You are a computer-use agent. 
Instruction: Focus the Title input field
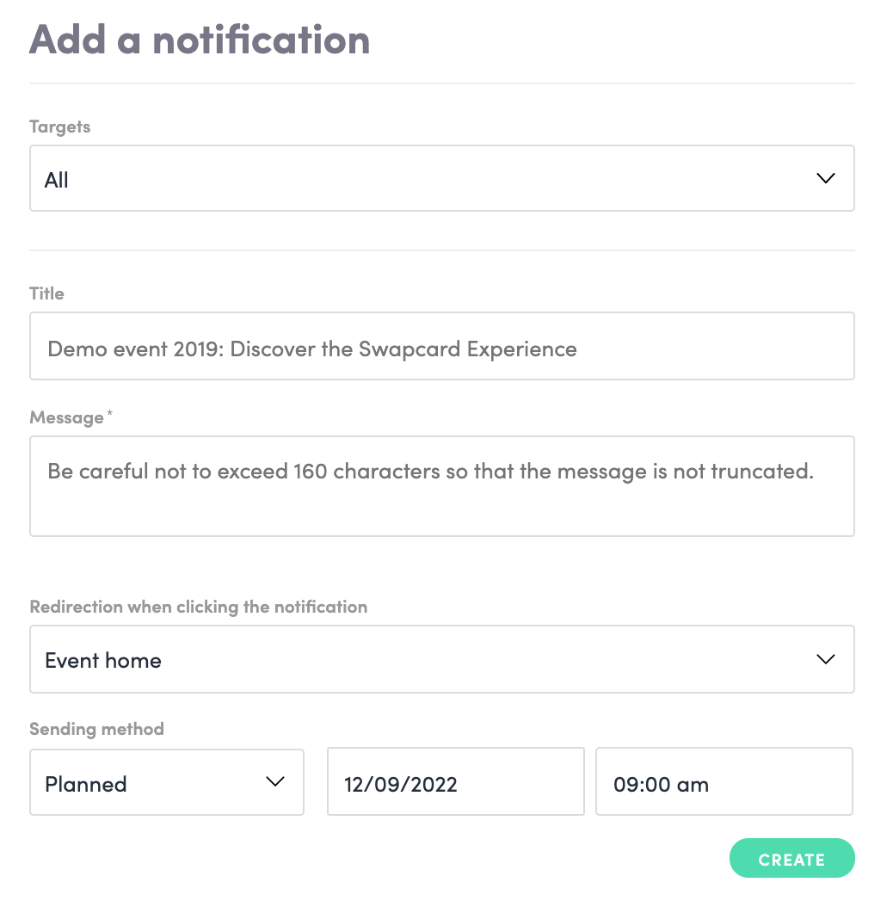(x=441, y=346)
